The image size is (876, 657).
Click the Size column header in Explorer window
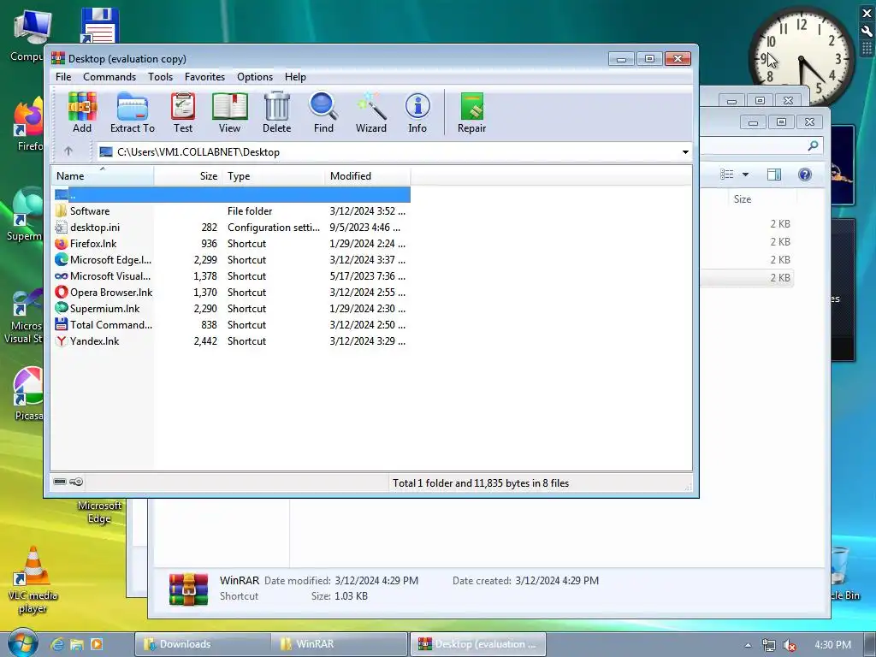(x=763, y=199)
